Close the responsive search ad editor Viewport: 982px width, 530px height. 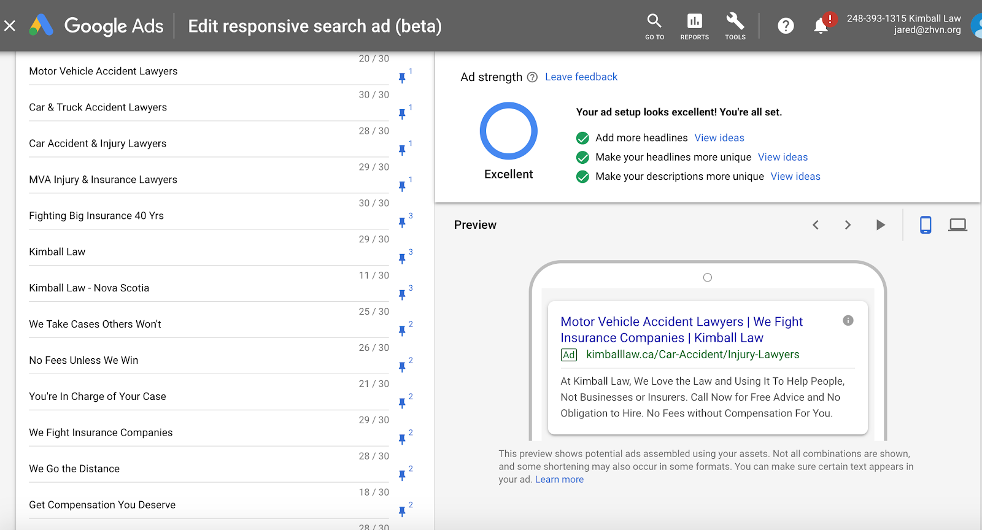click(10, 26)
